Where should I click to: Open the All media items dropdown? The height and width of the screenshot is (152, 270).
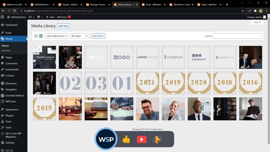click(57, 36)
